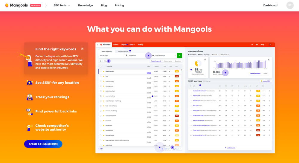
Task: Click the star icon beside seo expert
Action: point(104,126)
